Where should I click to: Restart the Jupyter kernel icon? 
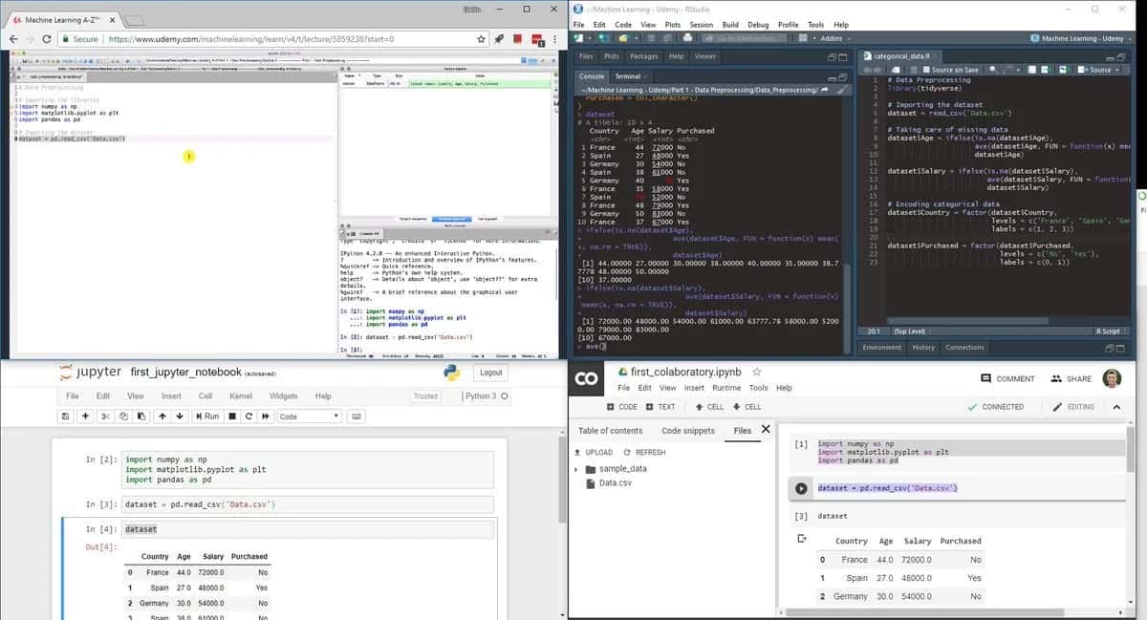click(249, 417)
